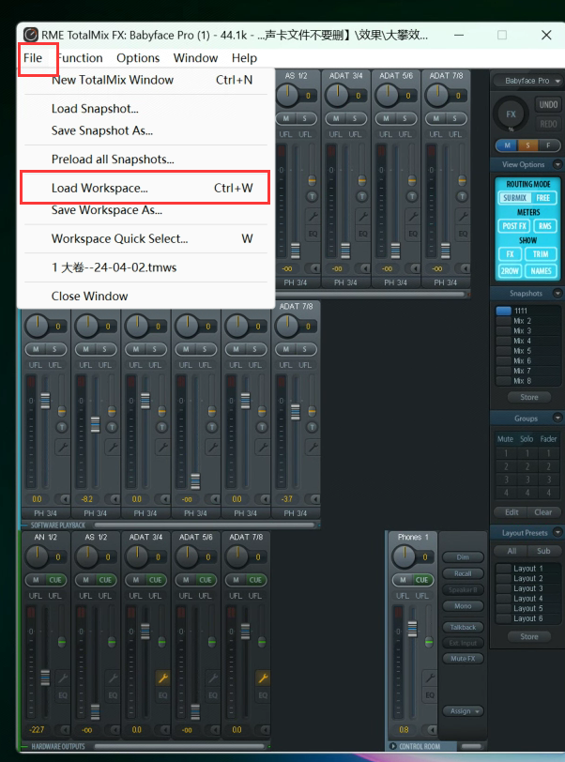Click the UNDO button

(x=548, y=104)
